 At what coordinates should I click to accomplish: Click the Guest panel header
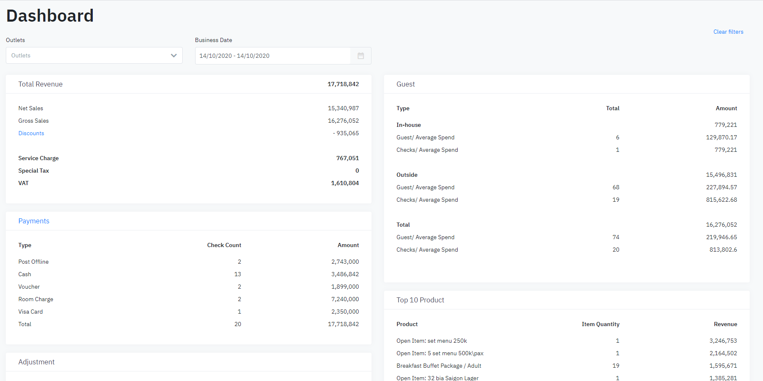pyautogui.click(x=406, y=84)
